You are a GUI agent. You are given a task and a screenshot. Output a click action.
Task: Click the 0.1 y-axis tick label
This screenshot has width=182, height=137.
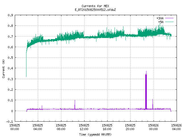[10, 100]
